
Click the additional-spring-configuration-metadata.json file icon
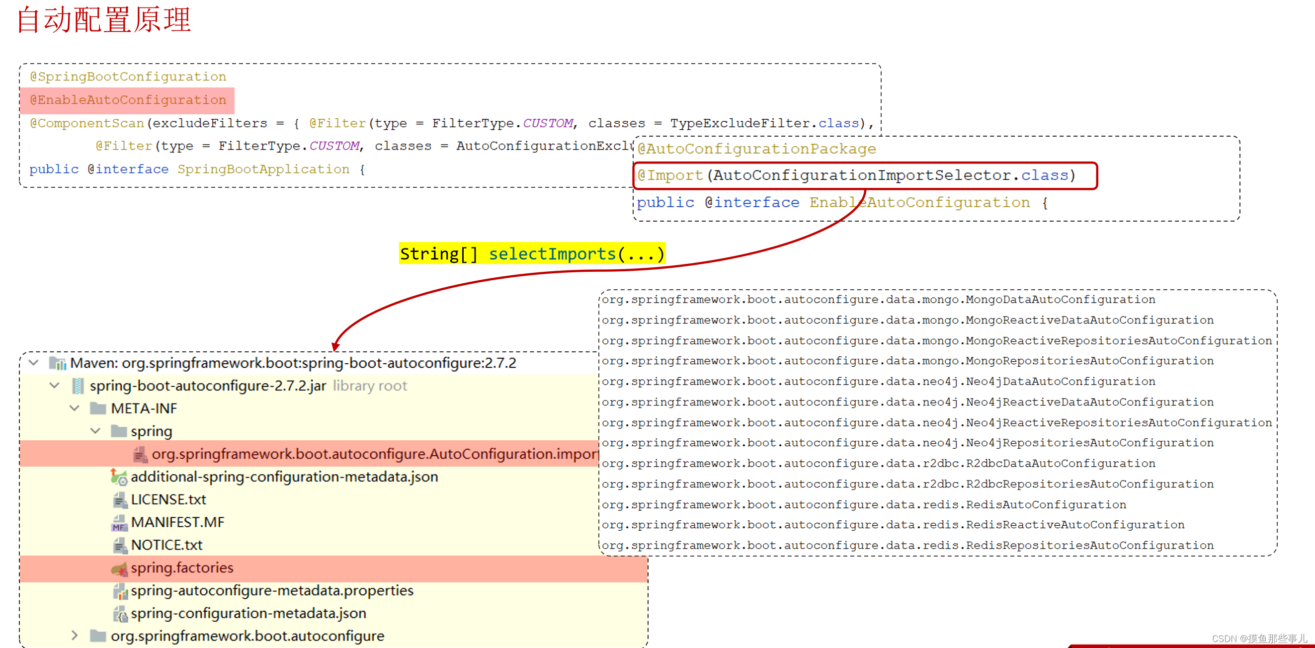point(119,477)
